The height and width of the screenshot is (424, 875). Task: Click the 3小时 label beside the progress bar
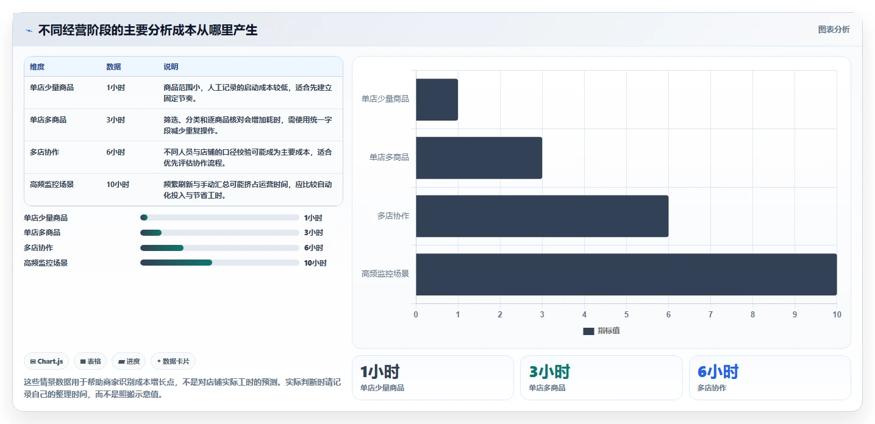tap(313, 233)
